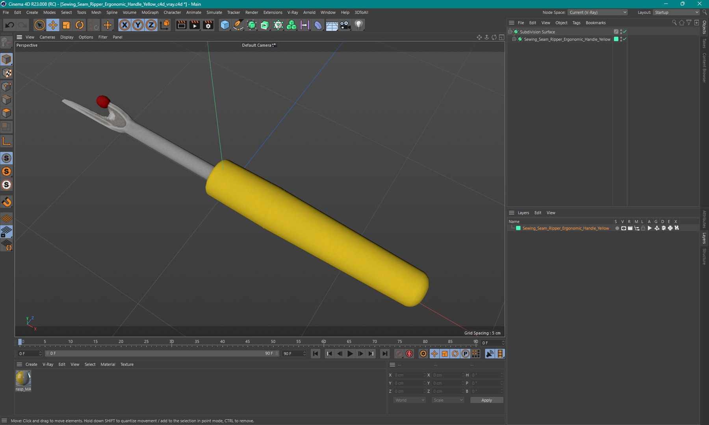The height and width of the screenshot is (425, 709).
Task: Click the Workplane lock icon
Action: [x=7, y=232]
